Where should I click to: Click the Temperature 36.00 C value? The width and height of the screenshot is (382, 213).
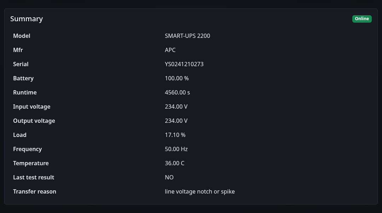click(x=175, y=163)
